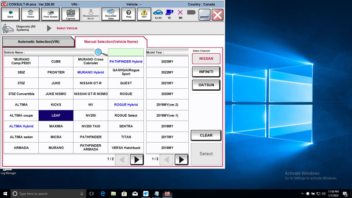Viewport: 352px width, 198px height.
Task: Click the 12.4V battery voltage icon
Action: (x=158, y=15)
